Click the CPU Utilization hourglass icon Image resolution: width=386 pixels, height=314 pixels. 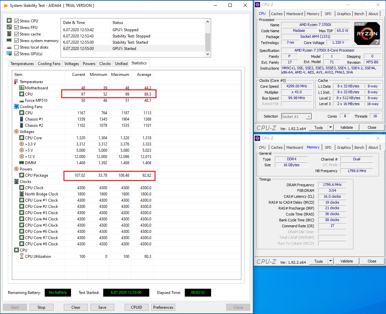click(x=22, y=256)
